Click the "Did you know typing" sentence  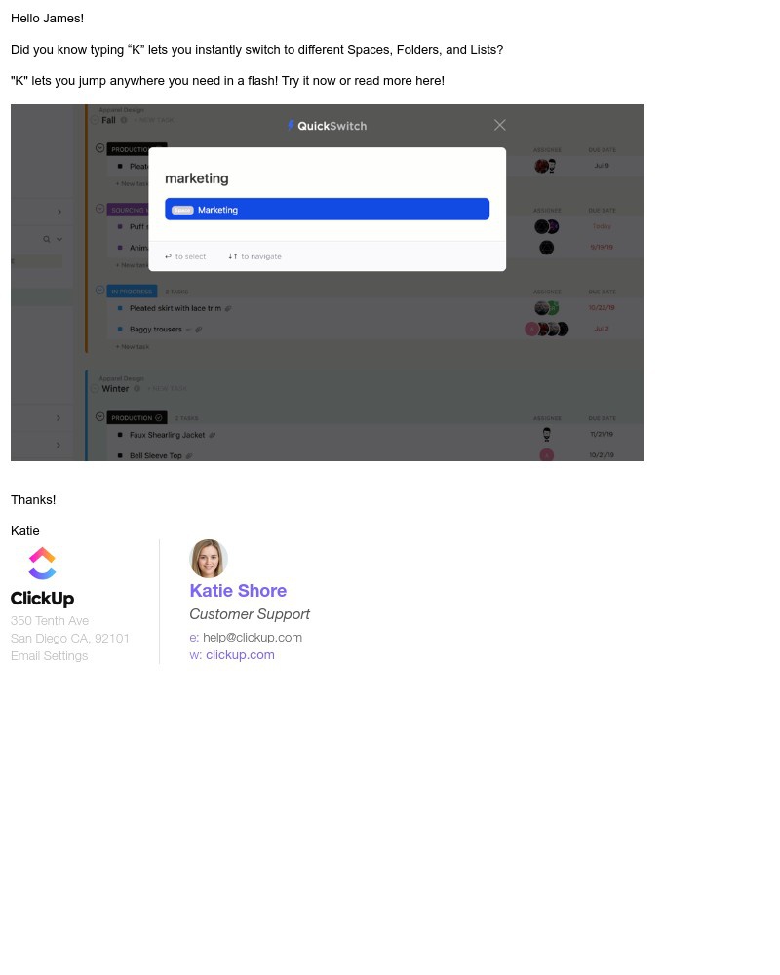coord(256,49)
